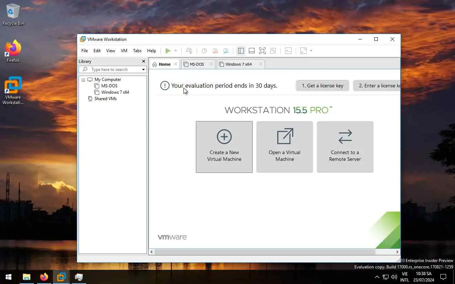Click the VMware Workstation desktop shortcut

13,91
